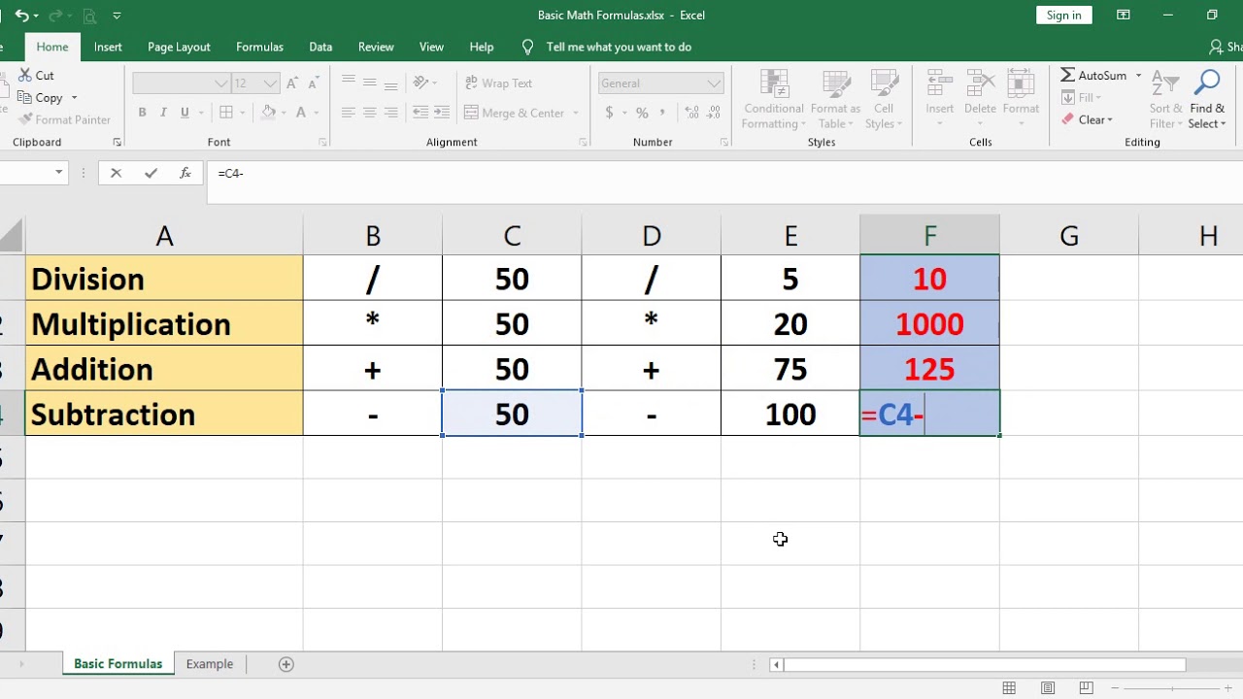
Task: Click the Fill Color bucket icon
Action: pyautogui.click(x=269, y=113)
